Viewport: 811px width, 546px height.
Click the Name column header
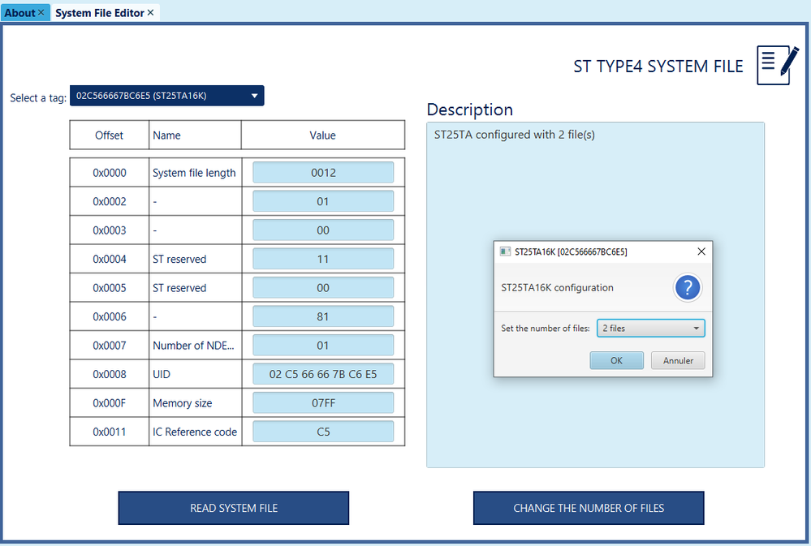coord(195,135)
